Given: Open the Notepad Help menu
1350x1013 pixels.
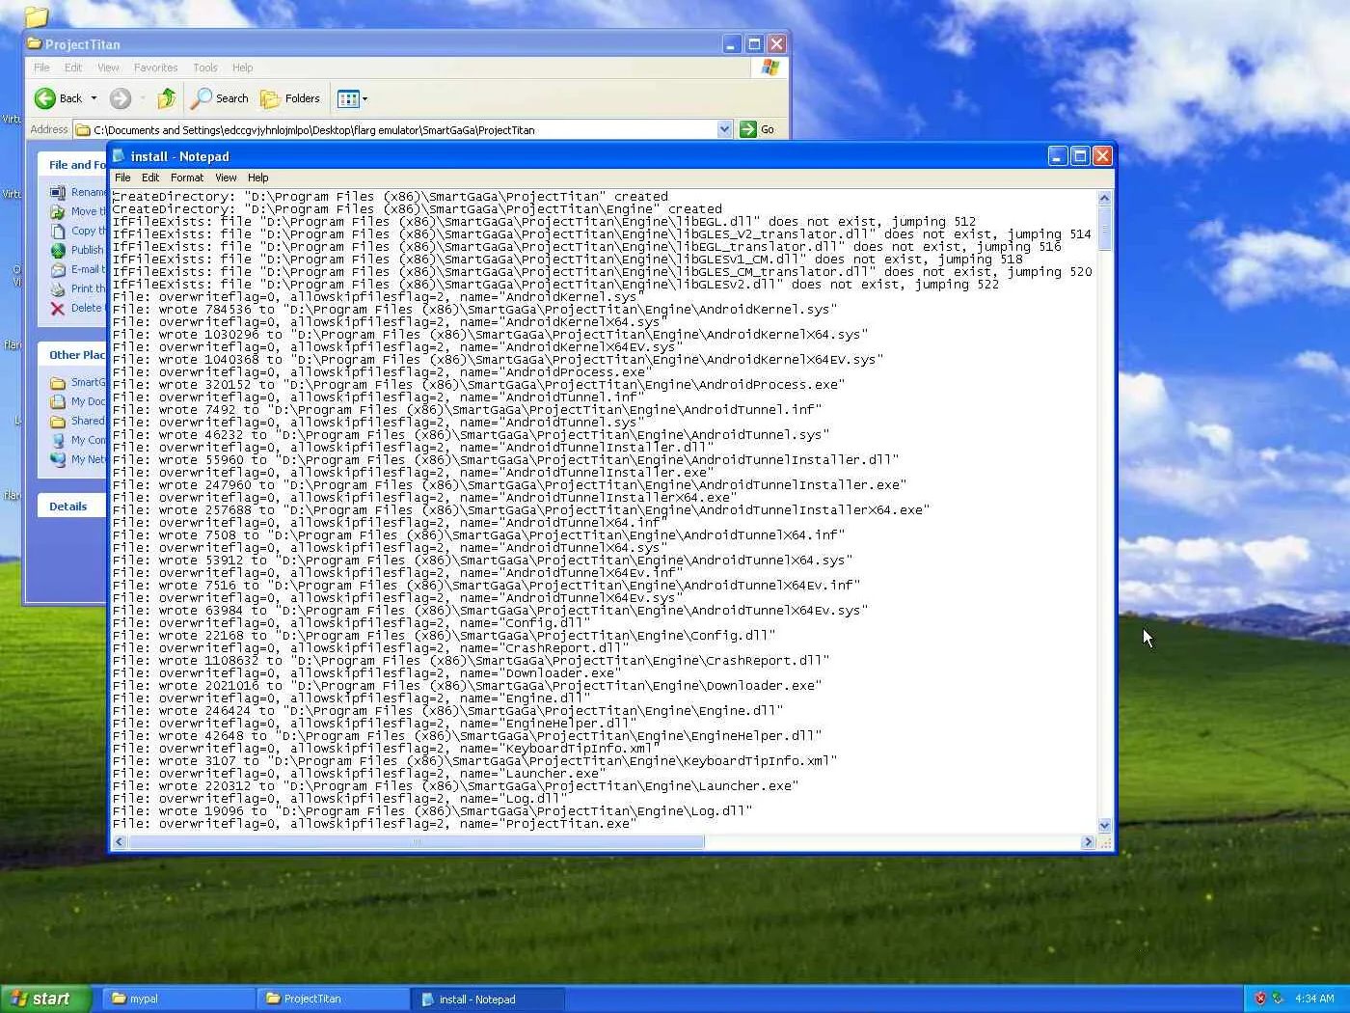Looking at the screenshot, I should pos(257,178).
